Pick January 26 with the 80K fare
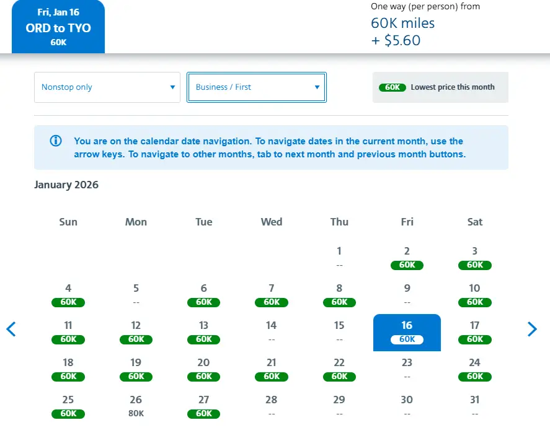Viewport: 550px width, 433px height. click(x=136, y=406)
